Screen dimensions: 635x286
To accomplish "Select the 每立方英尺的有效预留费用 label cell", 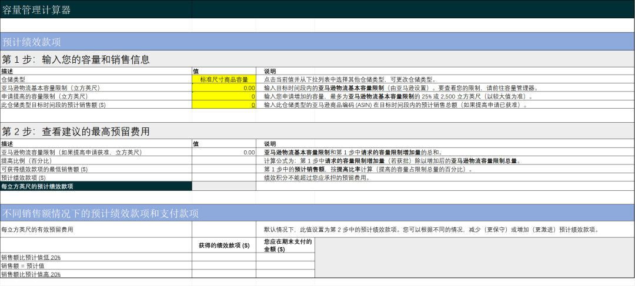I will click(x=96, y=230).
